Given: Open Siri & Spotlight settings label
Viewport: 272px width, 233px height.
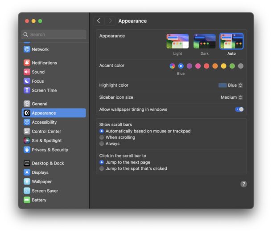Looking at the screenshot, I should [x=47, y=140].
